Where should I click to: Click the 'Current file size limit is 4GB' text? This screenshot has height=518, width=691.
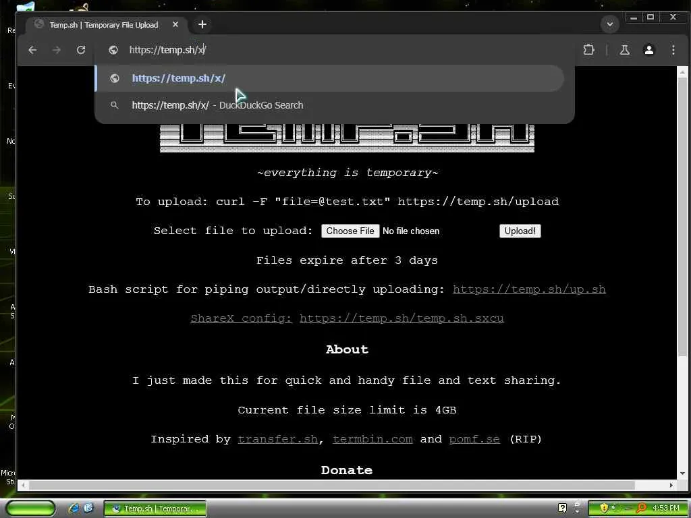tap(348, 410)
